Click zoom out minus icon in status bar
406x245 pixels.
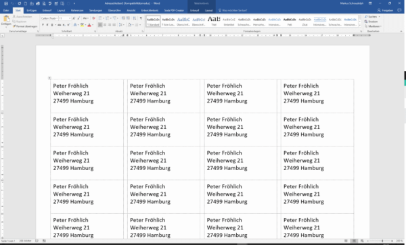coord(367,240)
